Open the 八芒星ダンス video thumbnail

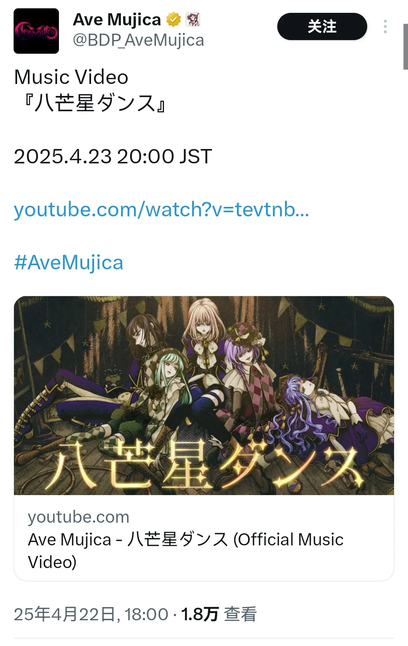[x=204, y=395]
